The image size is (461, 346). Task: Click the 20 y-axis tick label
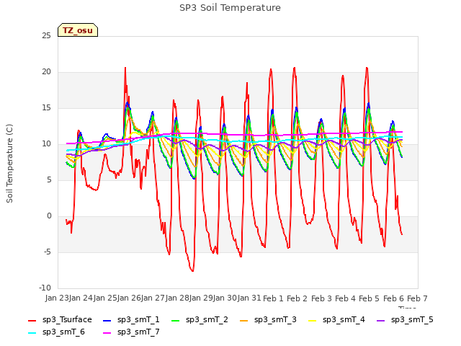pyautogui.click(x=46, y=72)
